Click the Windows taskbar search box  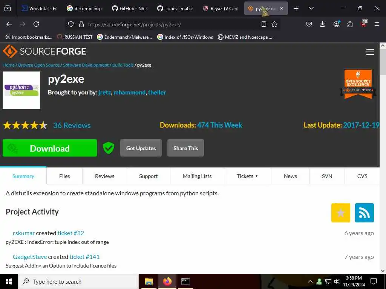[78, 281]
